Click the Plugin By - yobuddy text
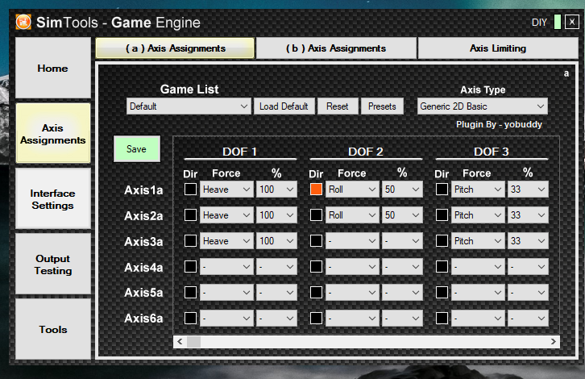 (x=500, y=125)
